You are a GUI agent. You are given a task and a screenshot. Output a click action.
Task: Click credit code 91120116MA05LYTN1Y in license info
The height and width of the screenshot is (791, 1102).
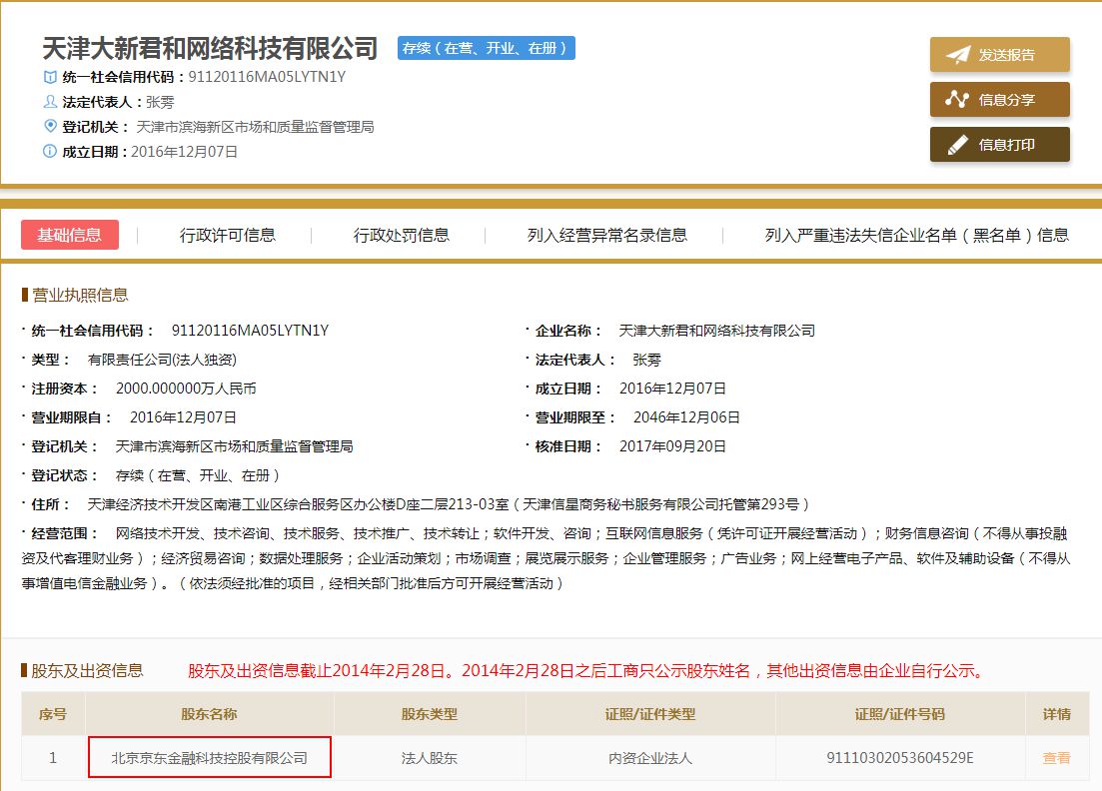(x=250, y=331)
